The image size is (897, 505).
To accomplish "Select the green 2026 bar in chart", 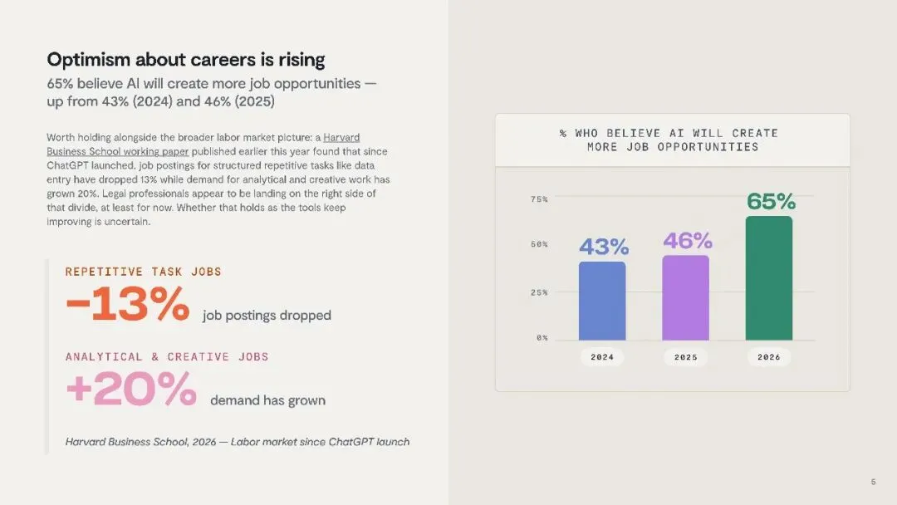I will (769, 278).
